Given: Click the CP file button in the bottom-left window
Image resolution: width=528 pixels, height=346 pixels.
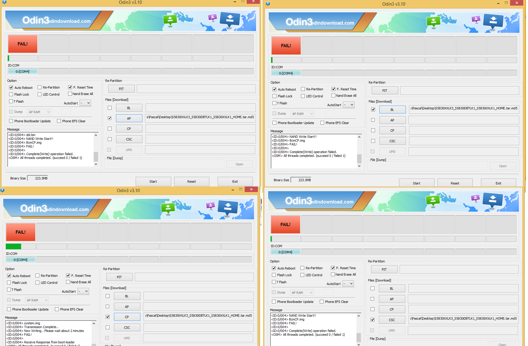Looking at the screenshot, I should click(x=127, y=317).
